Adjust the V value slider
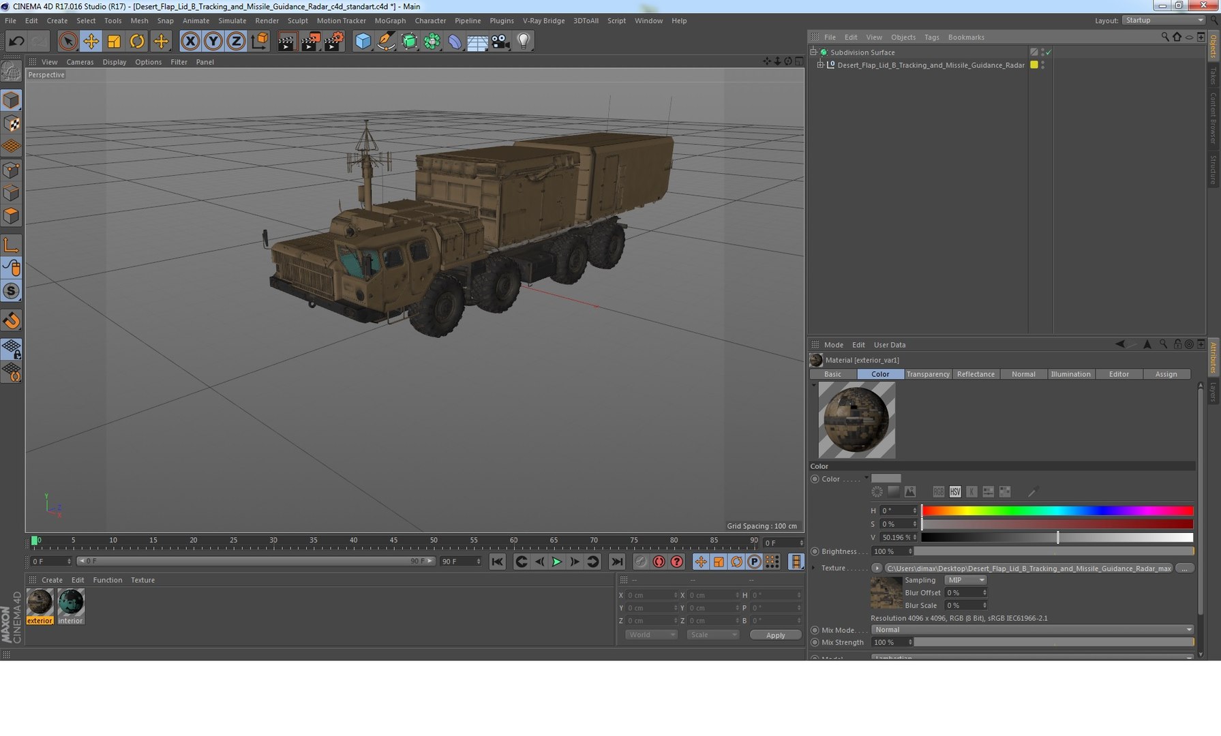The height and width of the screenshot is (736, 1221). pos(1057,538)
